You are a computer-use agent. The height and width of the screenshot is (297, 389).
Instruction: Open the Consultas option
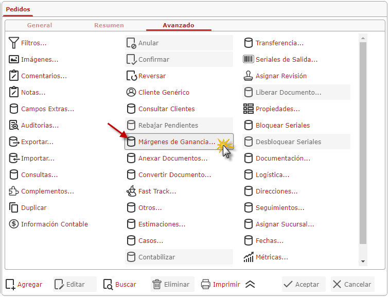pos(62,174)
